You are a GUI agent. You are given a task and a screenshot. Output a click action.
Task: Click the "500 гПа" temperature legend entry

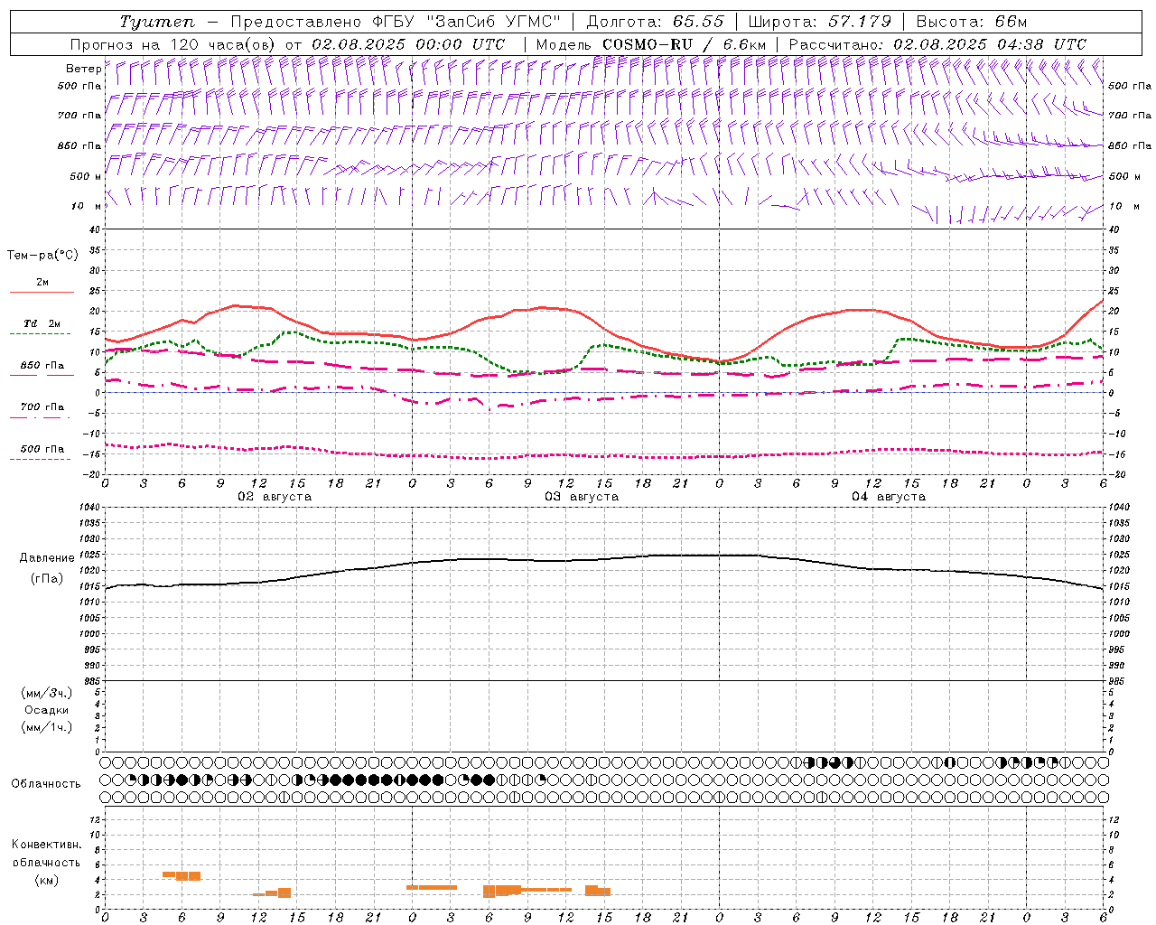(x=42, y=448)
